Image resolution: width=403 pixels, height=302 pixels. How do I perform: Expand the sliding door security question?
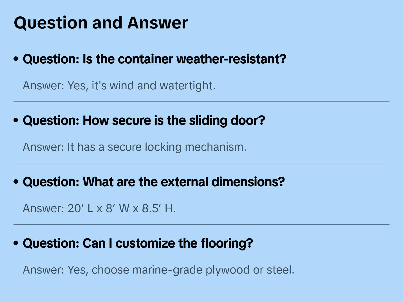pyautogui.click(x=144, y=121)
